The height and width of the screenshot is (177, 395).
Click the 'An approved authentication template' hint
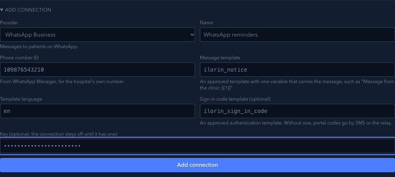pos(296,123)
